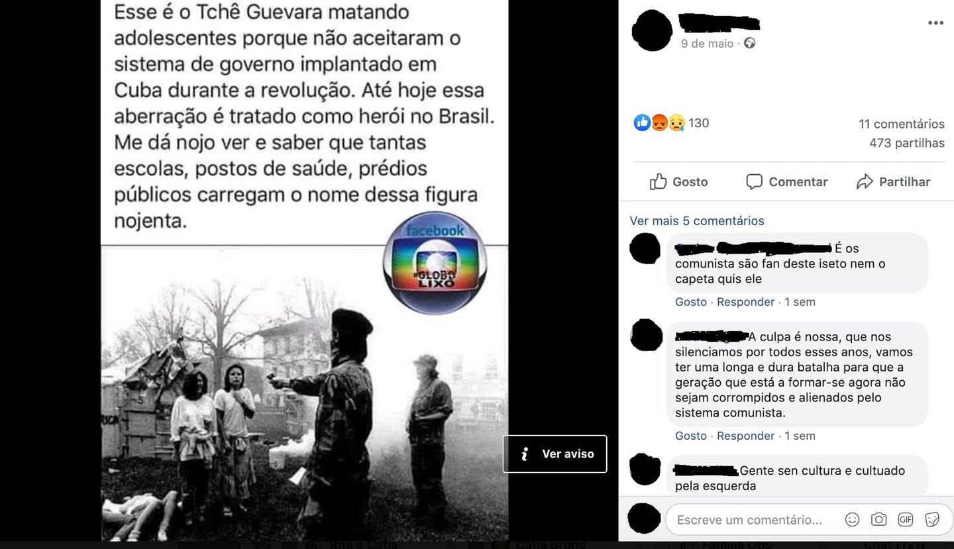Expand Ver mais 5 comentários
Viewport: 954px width, 549px height.
[697, 221]
